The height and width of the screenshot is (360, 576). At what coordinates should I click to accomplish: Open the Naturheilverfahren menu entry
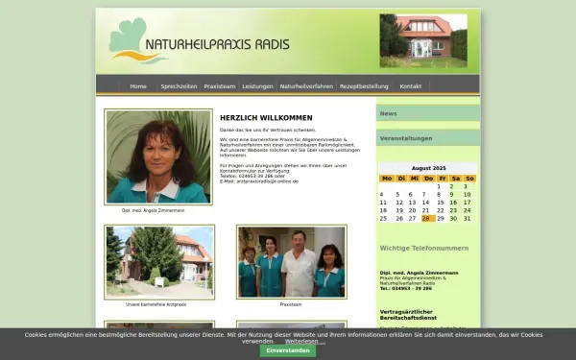(x=306, y=86)
